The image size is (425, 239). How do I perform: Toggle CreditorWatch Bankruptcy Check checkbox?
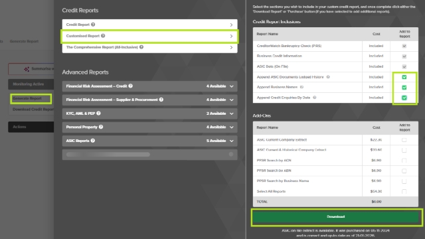click(x=404, y=46)
